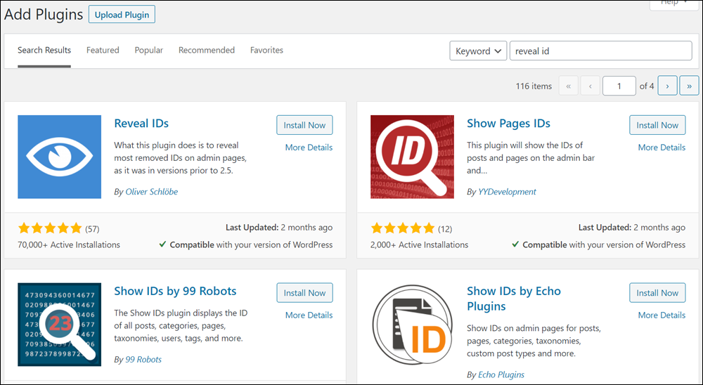Open author Echo Plugins link
The height and width of the screenshot is (385, 703).
pyautogui.click(x=501, y=374)
